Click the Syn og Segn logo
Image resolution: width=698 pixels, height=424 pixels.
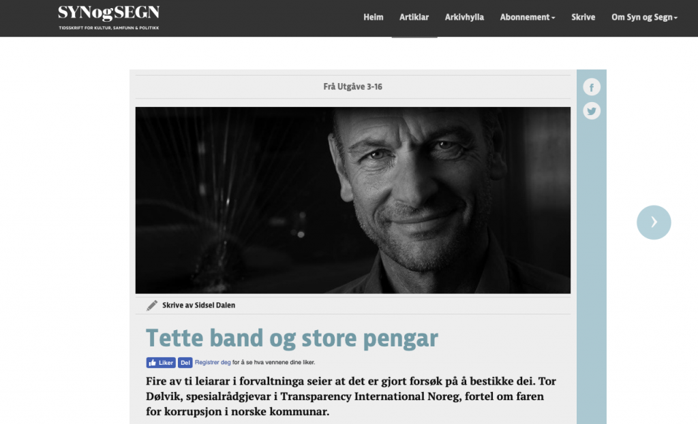pos(108,17)
